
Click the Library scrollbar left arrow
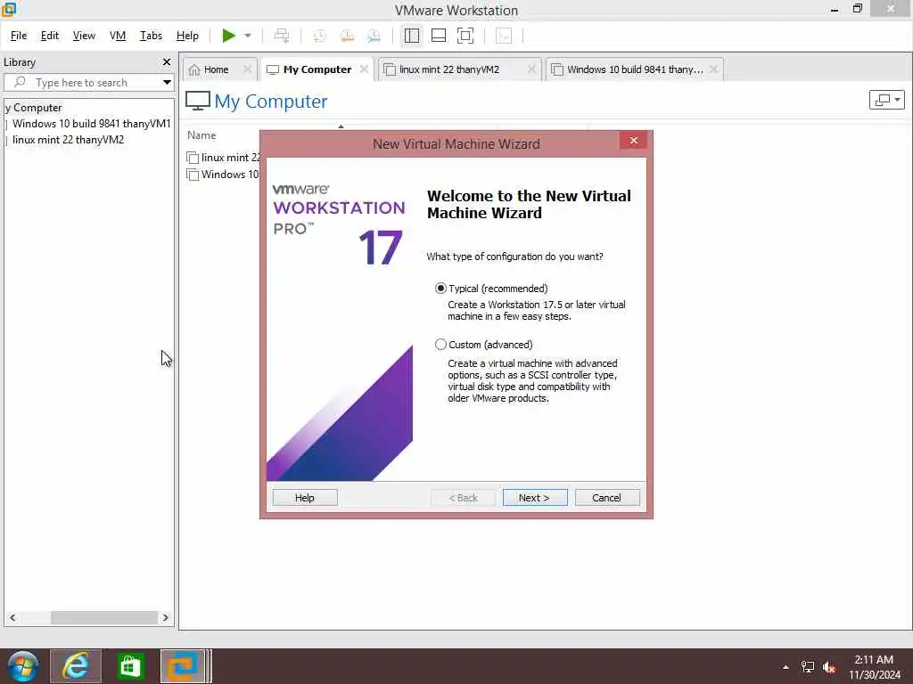pos(12,618)
